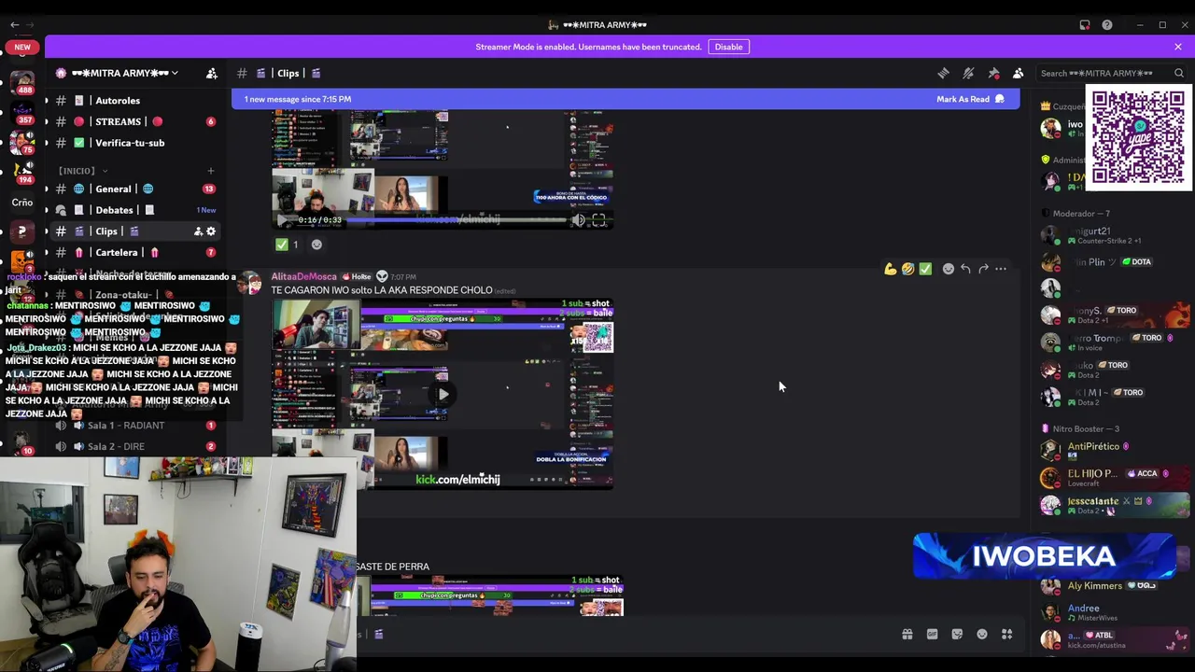This screenshot has height=672, width=1195.
Task: Play the AlitaaDeMosca video clip
Action: [x=443, y=394]
